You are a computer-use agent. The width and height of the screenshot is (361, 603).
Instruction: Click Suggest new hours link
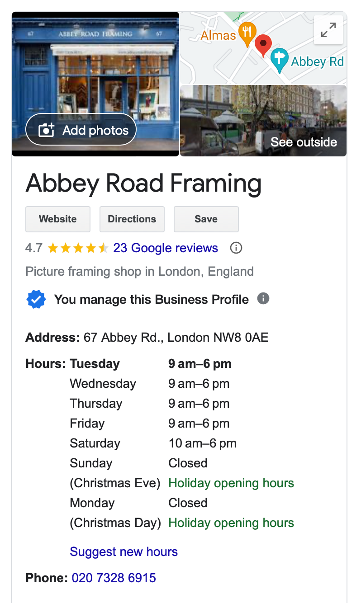point(123,551)
